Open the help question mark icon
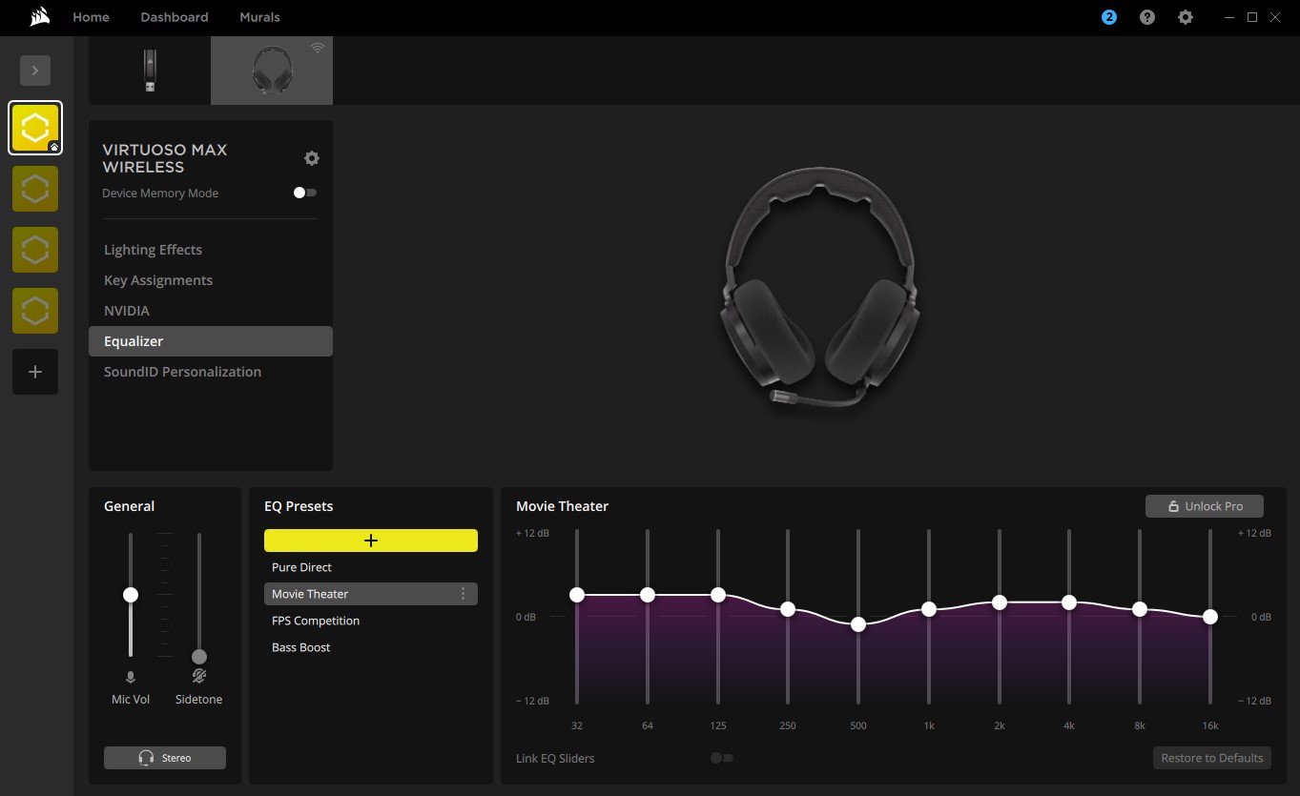The height and width of the screenshot is (796, 1300). pos(1147,17)
